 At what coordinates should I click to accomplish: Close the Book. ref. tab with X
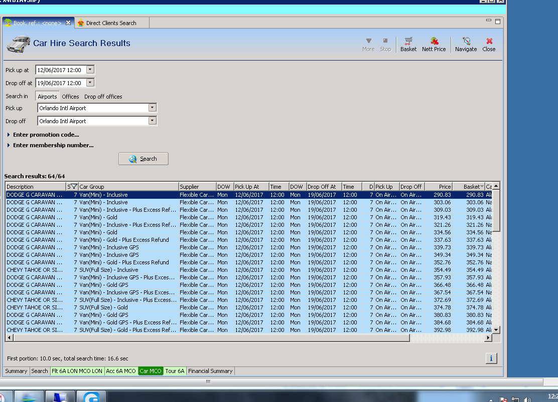[x=68, y=23]
